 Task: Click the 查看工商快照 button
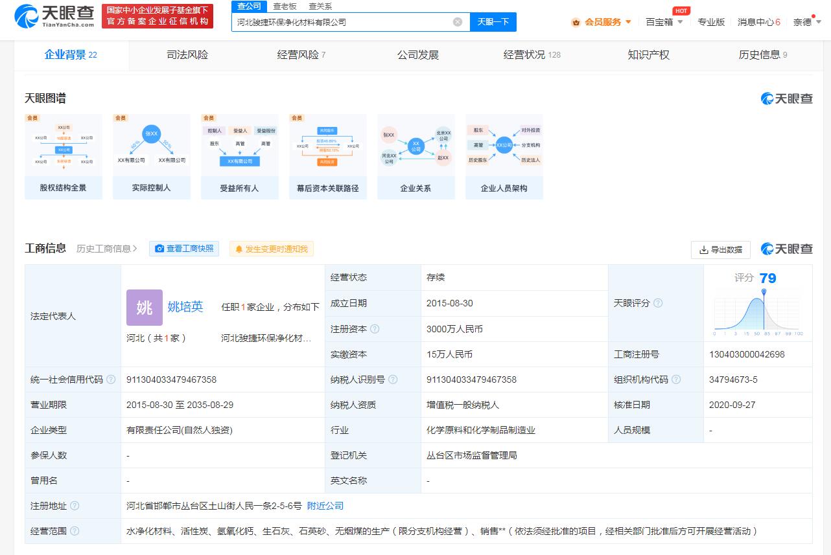pos(184,249)
